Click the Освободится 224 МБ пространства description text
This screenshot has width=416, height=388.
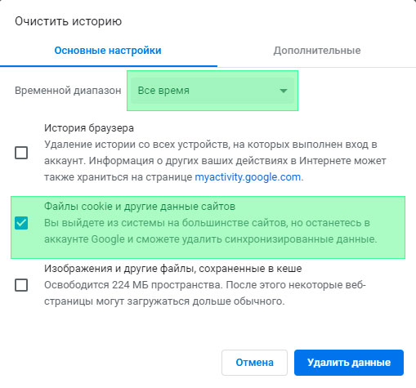(205, 293)
